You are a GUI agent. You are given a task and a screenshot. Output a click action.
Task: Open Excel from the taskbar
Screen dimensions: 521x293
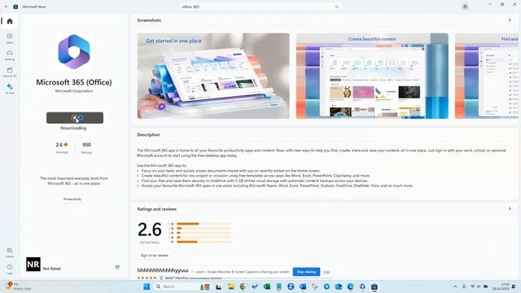(267, 286)
